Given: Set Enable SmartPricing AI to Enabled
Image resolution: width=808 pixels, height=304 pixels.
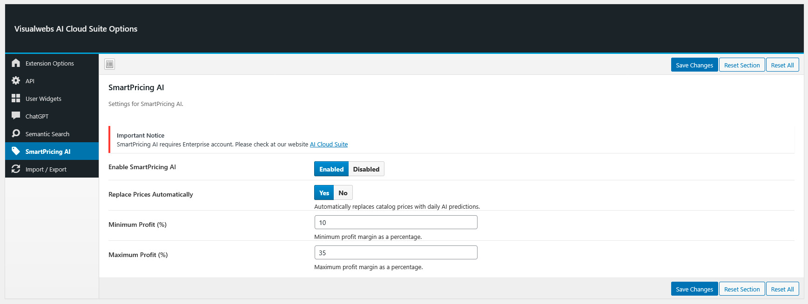Looking at the screenshot, I should [x=331, y=169].
